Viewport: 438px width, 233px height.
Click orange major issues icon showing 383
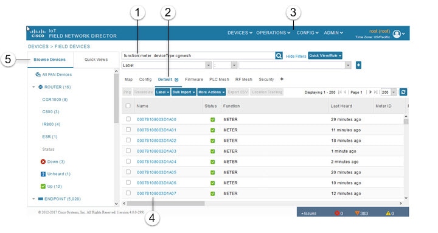click(x=357, y=213)
